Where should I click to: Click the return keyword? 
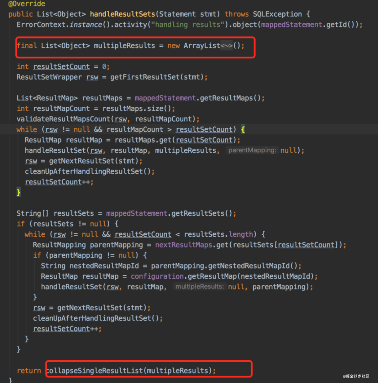pos(29,371)
